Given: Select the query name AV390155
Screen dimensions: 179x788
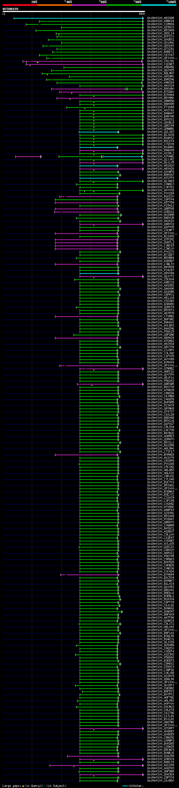Looking at the screenshot, I should [10, 9].
